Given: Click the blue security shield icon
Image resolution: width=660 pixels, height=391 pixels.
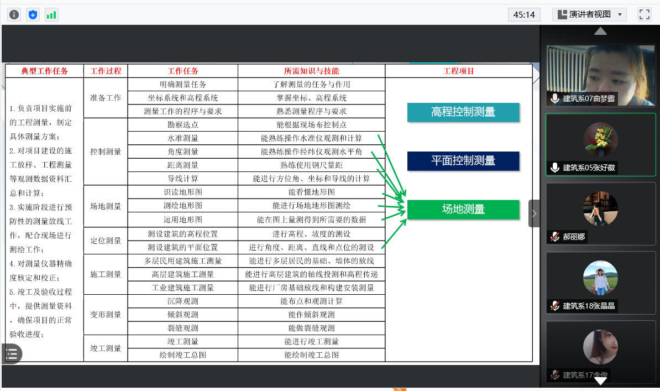Looking at the screenshot, I should click(33, 15).
